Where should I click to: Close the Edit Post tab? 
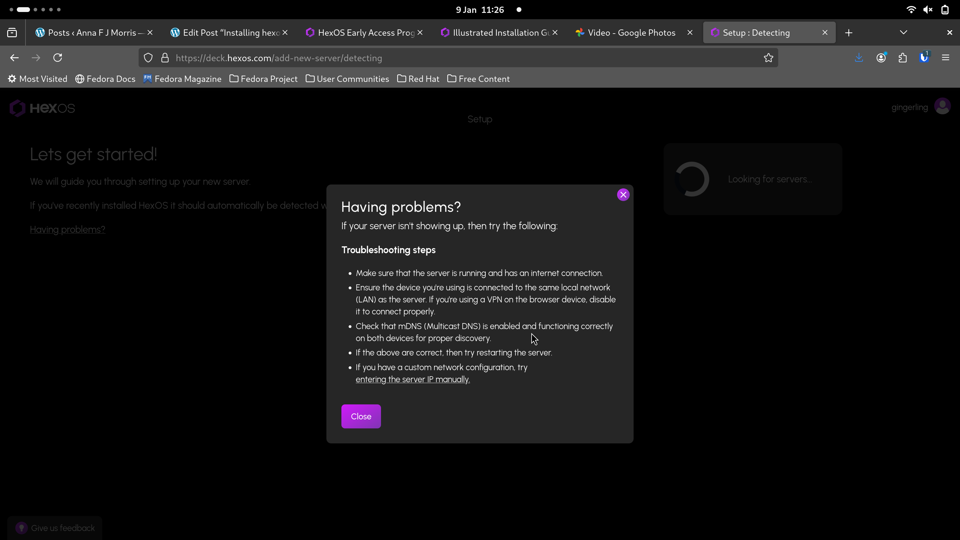tap(285, 33)
